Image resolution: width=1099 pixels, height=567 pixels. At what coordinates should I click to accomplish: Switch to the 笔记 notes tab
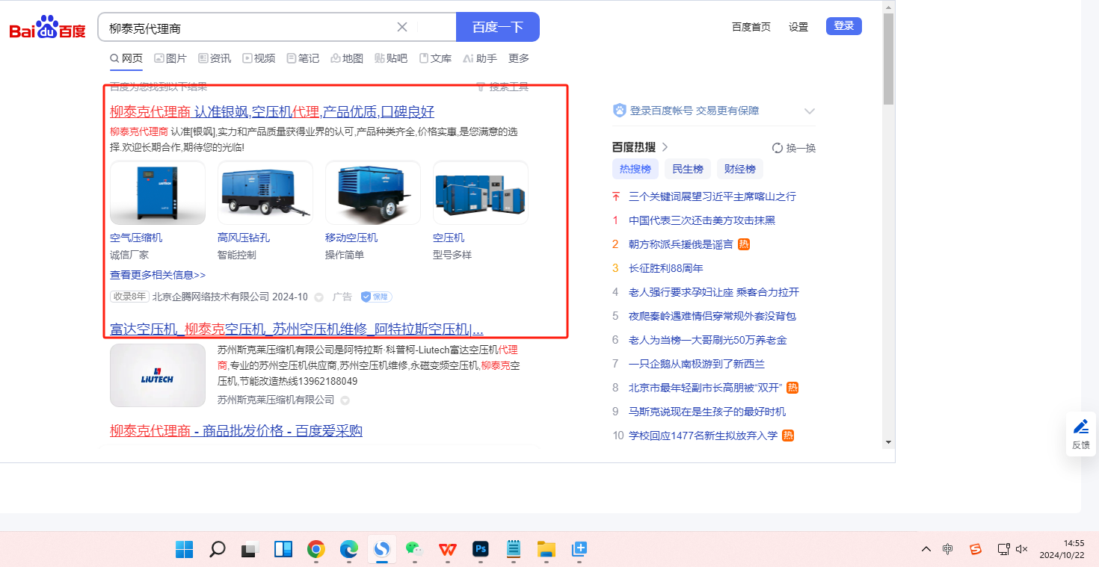pos(303,58)
